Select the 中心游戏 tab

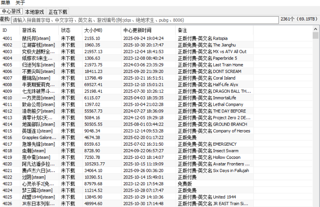pos(11,11)
